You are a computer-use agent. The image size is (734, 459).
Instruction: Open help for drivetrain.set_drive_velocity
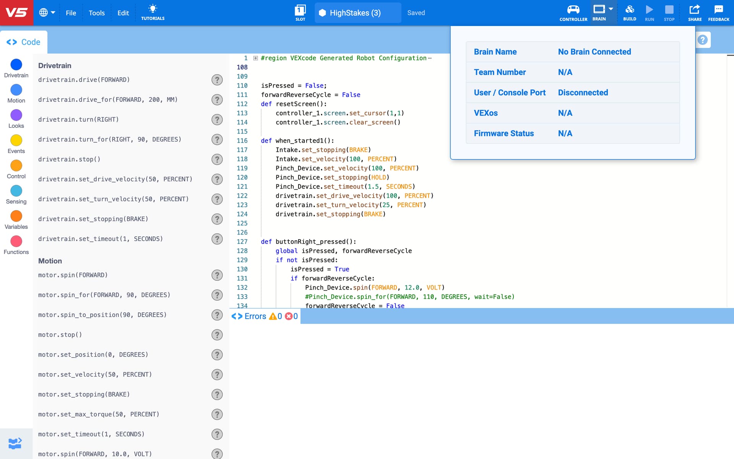pyautogui.click(x=217, y=179)
